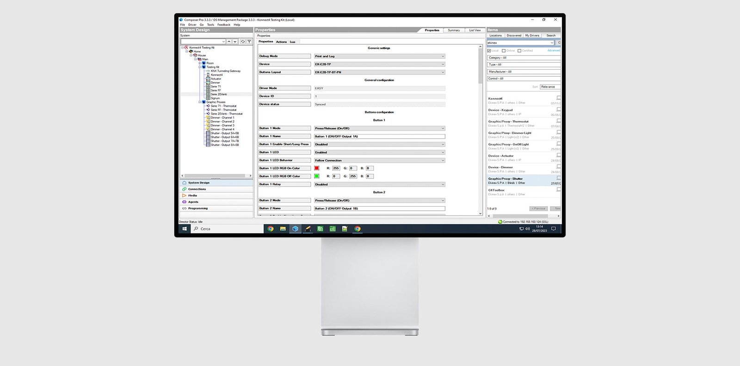
Task: Open the Button 1 Mode dropdown
Action: click(379, 128)
